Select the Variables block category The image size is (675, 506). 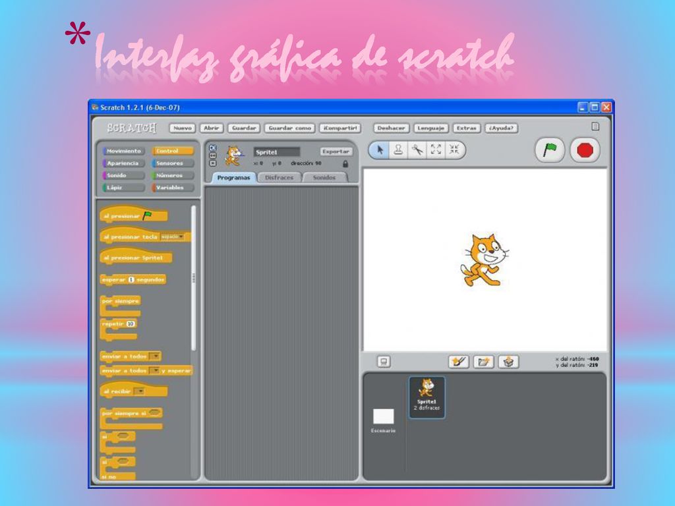(x=173, y=188)
